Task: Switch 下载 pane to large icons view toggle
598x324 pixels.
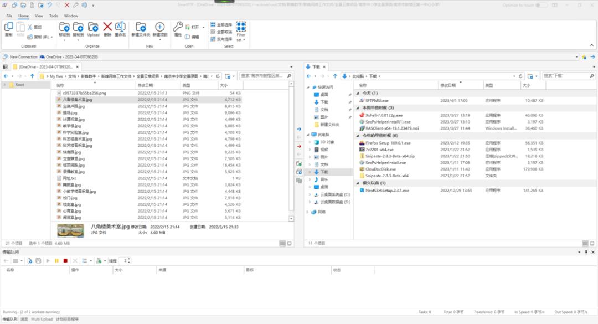Action: (x=592, y=244)
